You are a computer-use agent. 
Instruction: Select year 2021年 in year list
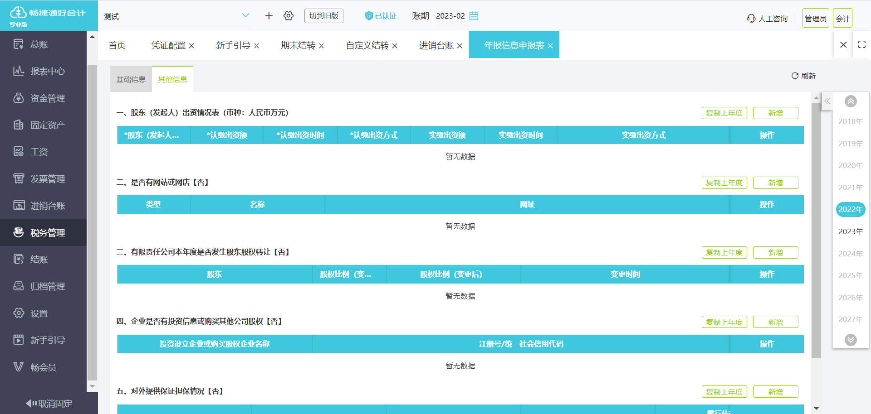pos(851,188)
